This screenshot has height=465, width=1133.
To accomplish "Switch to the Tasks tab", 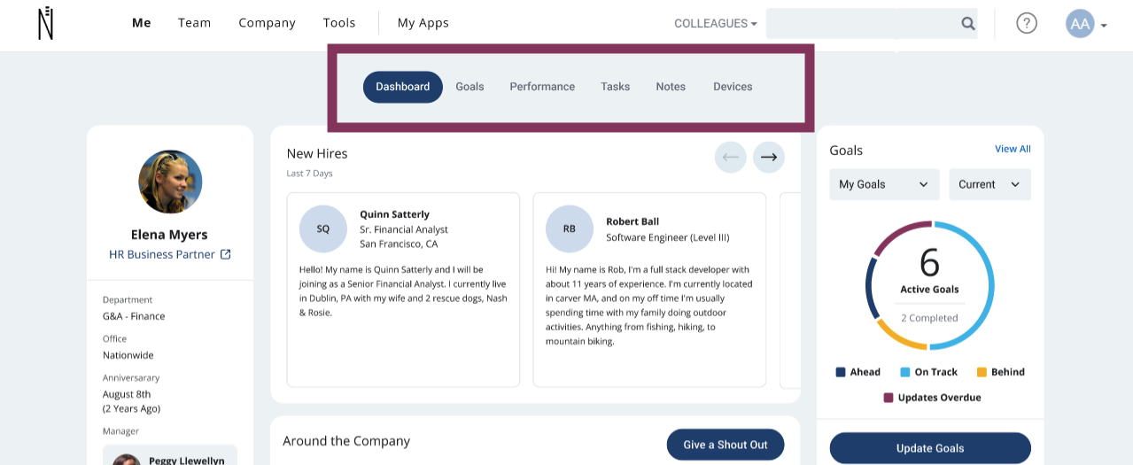I will pos(615,87).
